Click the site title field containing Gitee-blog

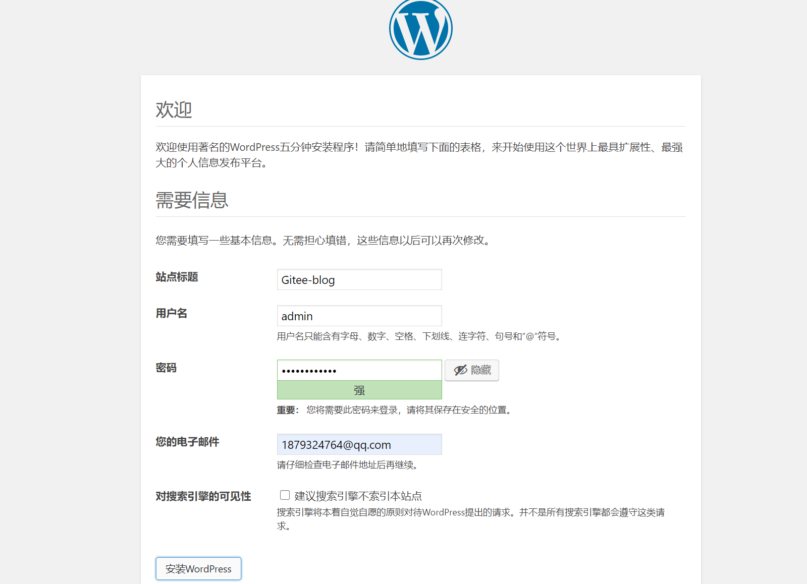pyautogui.click(x=359, y=279)
